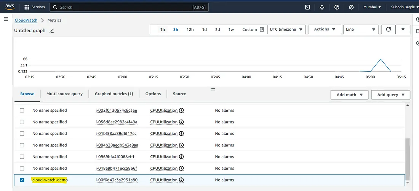Image resolution: width=419 pixels, height=191 pixels.
Task: Click the Metrics breadcrumb text
Action: tap(54, 20)
